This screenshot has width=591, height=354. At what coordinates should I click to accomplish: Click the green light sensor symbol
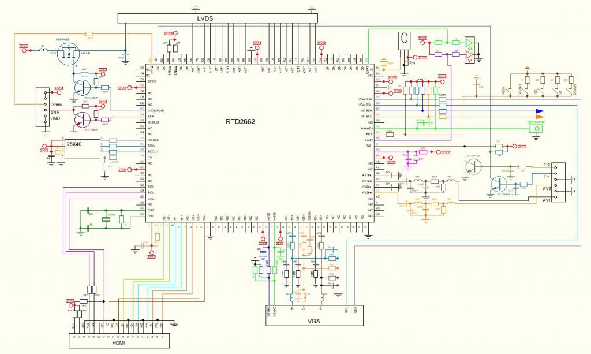click(536, 128)
